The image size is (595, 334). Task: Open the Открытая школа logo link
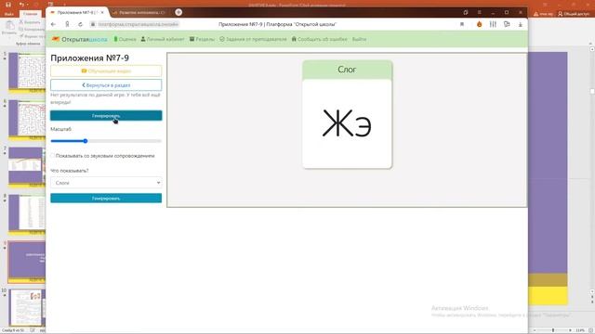pyautogui.click(x=80, y=39)
